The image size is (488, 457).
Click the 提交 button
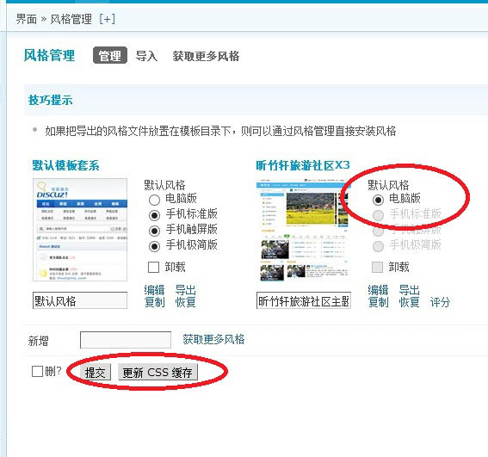click(x=96, y=373)
